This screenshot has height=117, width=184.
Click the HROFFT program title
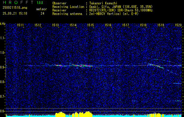(x=18, y=2)
